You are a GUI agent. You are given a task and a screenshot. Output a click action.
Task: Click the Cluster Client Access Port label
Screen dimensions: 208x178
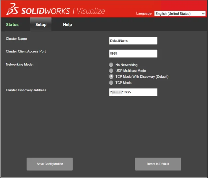point(26,52)
